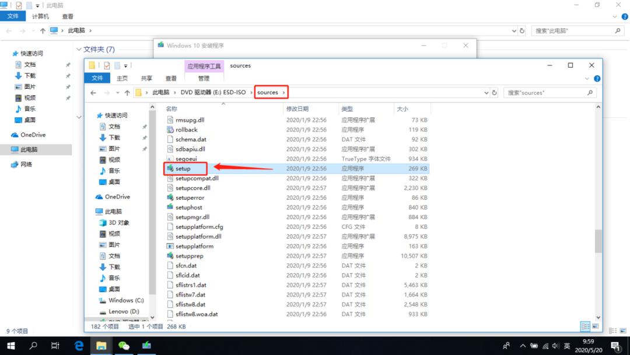Click the Windows 10 安装程序 taskbar icon
This screenshot has width=630, height=355.
click(x=146, y=345)
